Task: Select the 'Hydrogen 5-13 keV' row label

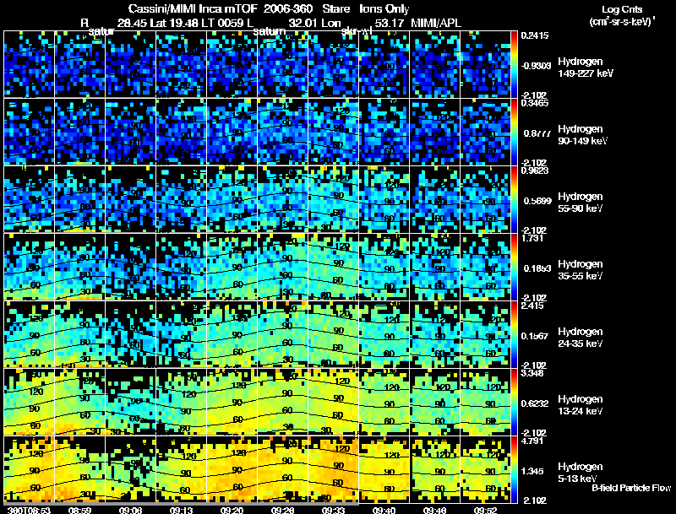Action: click(x=581, y=473)
